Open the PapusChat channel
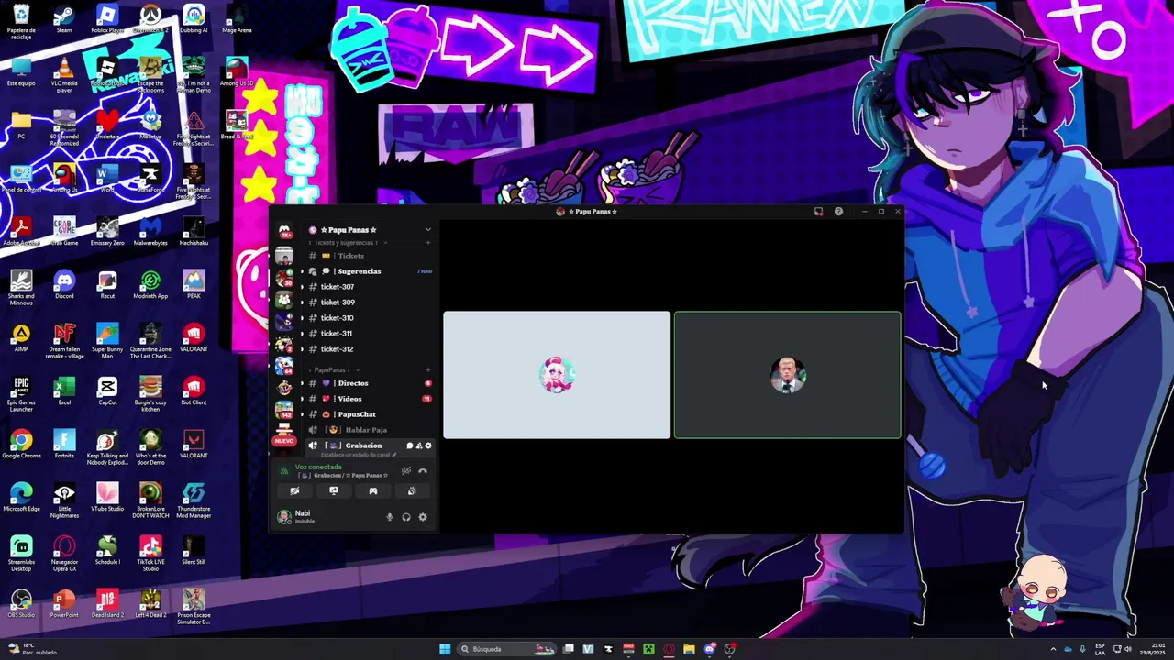 (x=369, y=414)
